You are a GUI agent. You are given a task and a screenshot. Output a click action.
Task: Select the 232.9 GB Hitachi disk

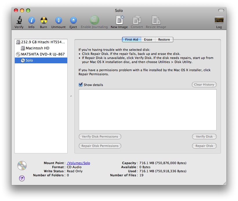coord(43,42)
